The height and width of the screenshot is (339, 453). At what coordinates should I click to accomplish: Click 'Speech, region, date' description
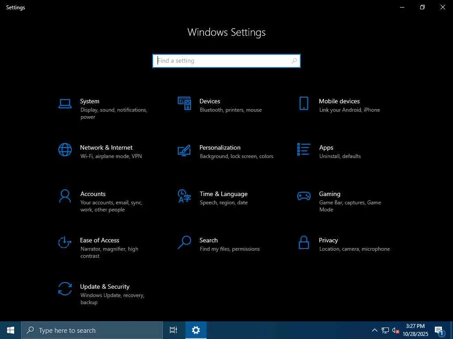(x=223, y=203)
